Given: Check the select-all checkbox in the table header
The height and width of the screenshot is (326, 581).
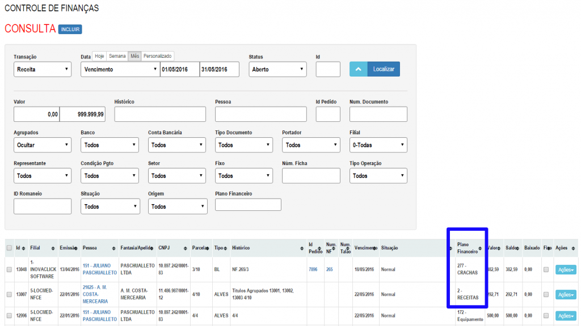Looking at the screenshot, I should [x=9, y=248].
